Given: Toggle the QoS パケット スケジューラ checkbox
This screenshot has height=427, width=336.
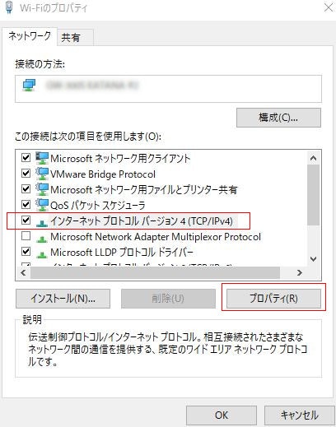Looking at the screenshot, I should tap(26, 204).
